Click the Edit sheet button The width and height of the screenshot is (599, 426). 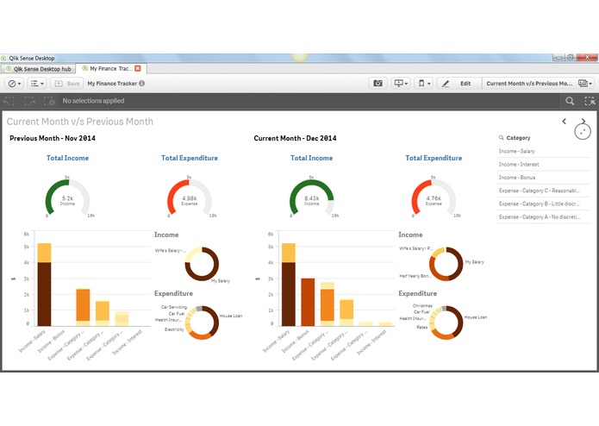click(459, 84)
